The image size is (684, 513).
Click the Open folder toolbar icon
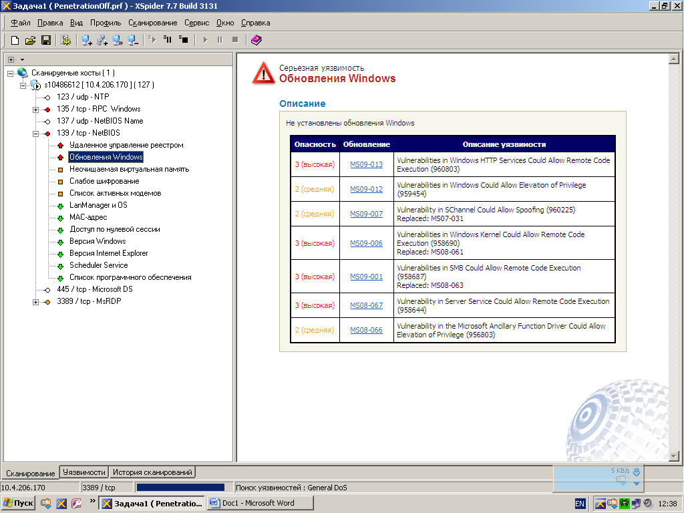click(x=30, y=40)
